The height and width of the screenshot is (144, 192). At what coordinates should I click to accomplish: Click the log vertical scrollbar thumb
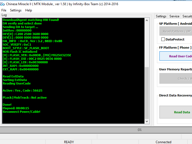[147, 92]
